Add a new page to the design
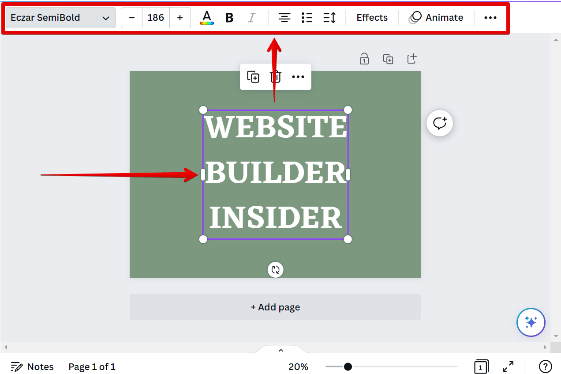The width and height of the screenshot is (561, 374). pyautogui.click(x=275, y=306)
